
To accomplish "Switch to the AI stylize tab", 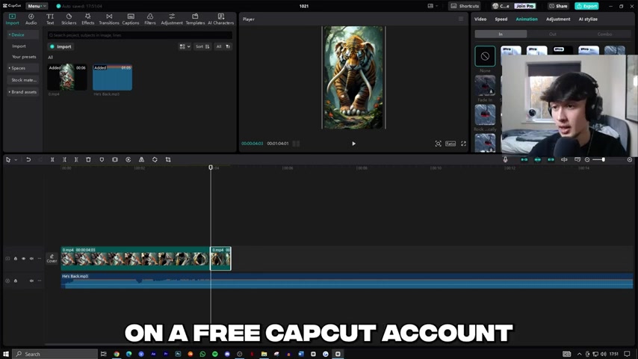I will click(x=588, y=19).
